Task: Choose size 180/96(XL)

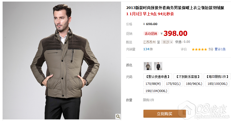Action: point(194,84)
